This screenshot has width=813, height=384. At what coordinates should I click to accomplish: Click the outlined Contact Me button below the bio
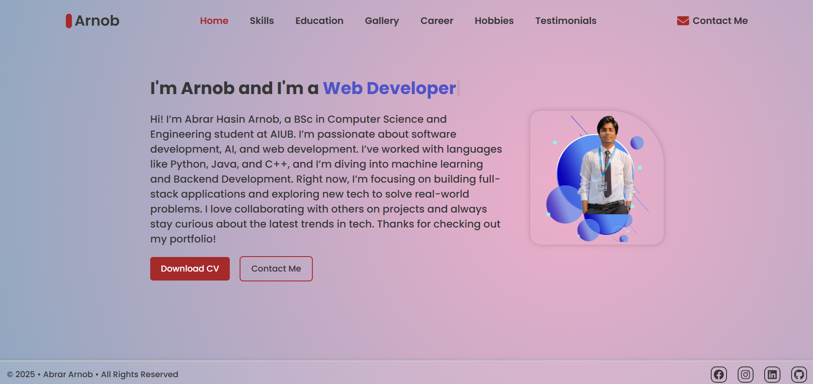coord(276,269)
